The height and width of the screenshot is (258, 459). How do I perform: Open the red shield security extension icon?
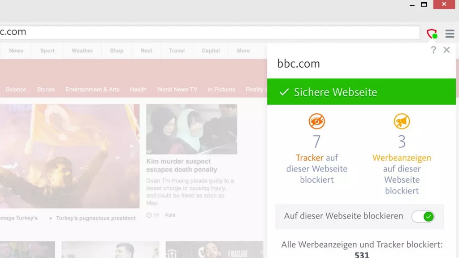(x=432, y=34)
